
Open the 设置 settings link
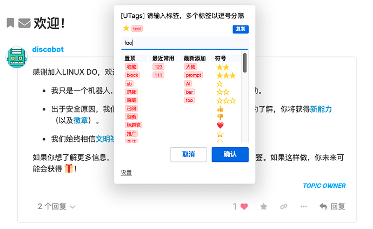point(126,172)
